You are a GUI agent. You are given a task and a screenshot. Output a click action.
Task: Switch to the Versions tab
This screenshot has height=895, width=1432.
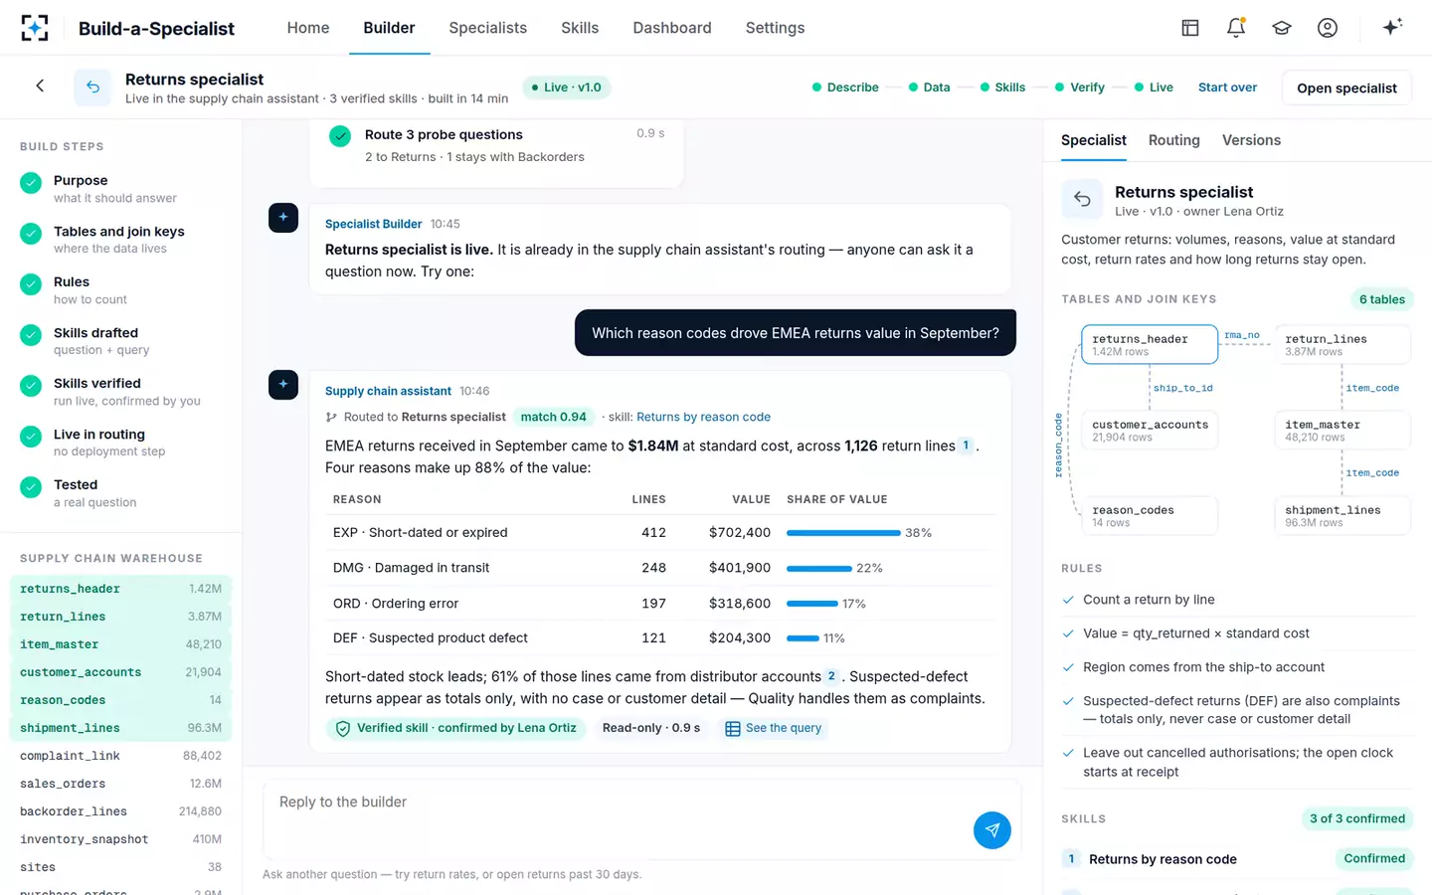click(1251, 140)
